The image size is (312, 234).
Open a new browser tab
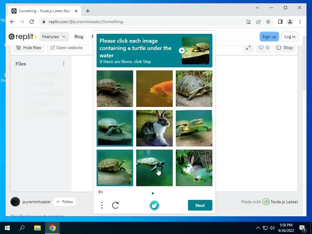tap(88, 11)
